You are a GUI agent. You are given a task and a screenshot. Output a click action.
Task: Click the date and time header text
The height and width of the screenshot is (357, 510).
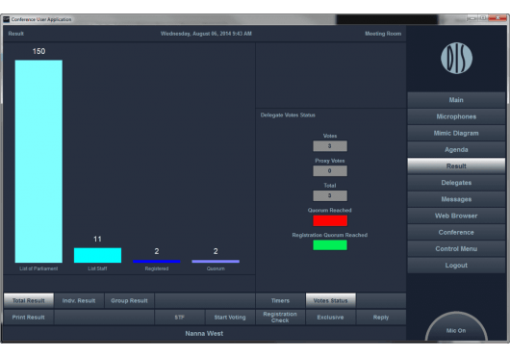point(206,34)
